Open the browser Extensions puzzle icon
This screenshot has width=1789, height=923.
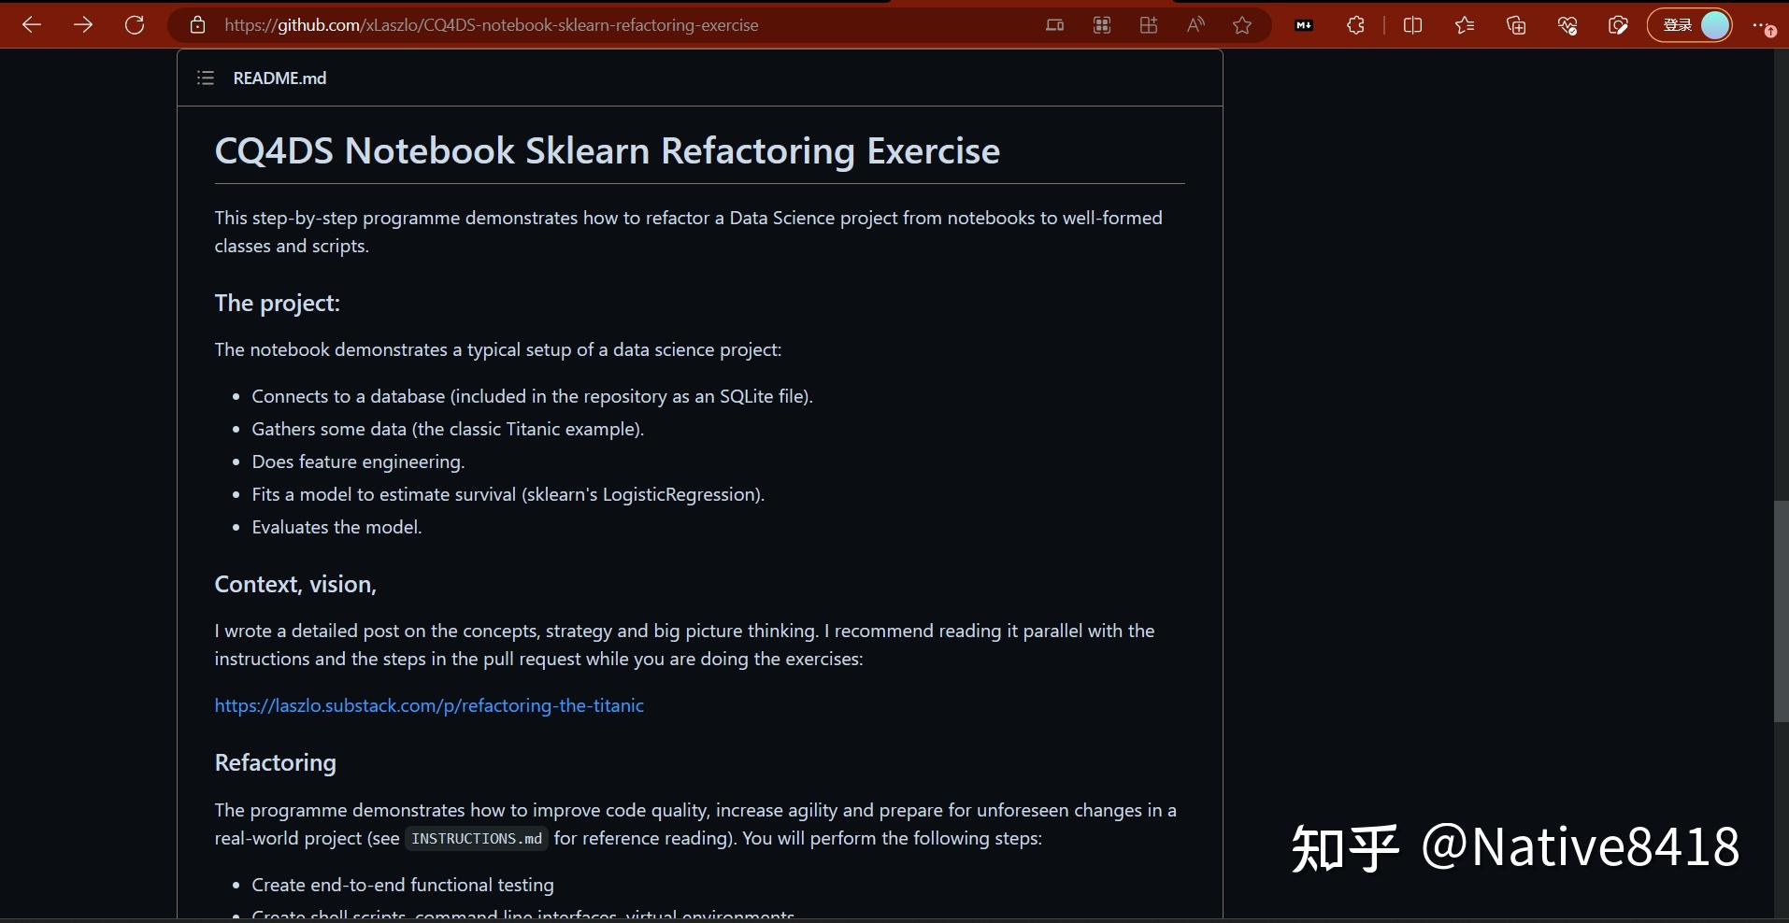tap(1356, 25)
